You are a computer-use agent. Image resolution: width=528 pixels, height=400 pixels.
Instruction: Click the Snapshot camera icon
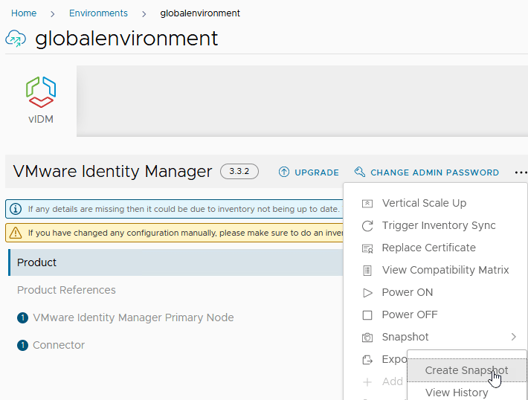tap(367, 337)
